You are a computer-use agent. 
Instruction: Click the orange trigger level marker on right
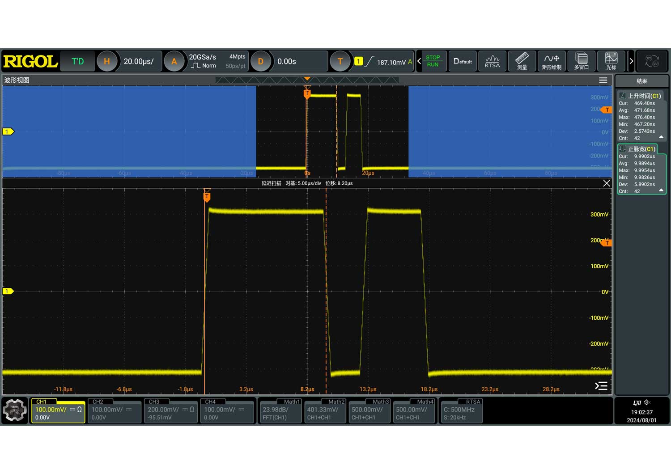(607, 243)
